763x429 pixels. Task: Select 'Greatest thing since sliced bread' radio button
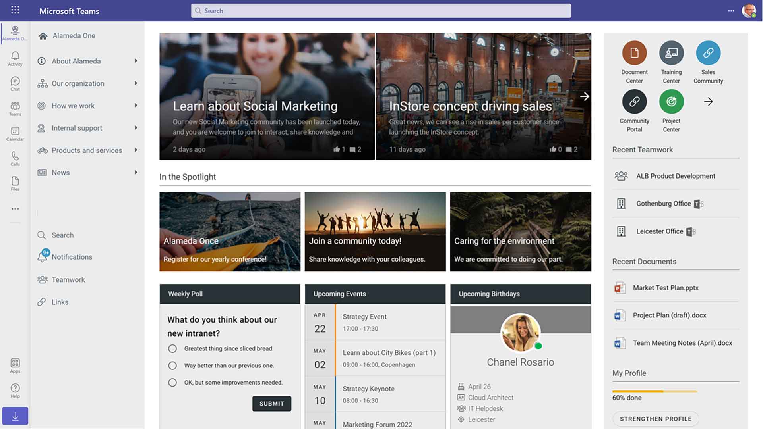click(x=172, y=348)
